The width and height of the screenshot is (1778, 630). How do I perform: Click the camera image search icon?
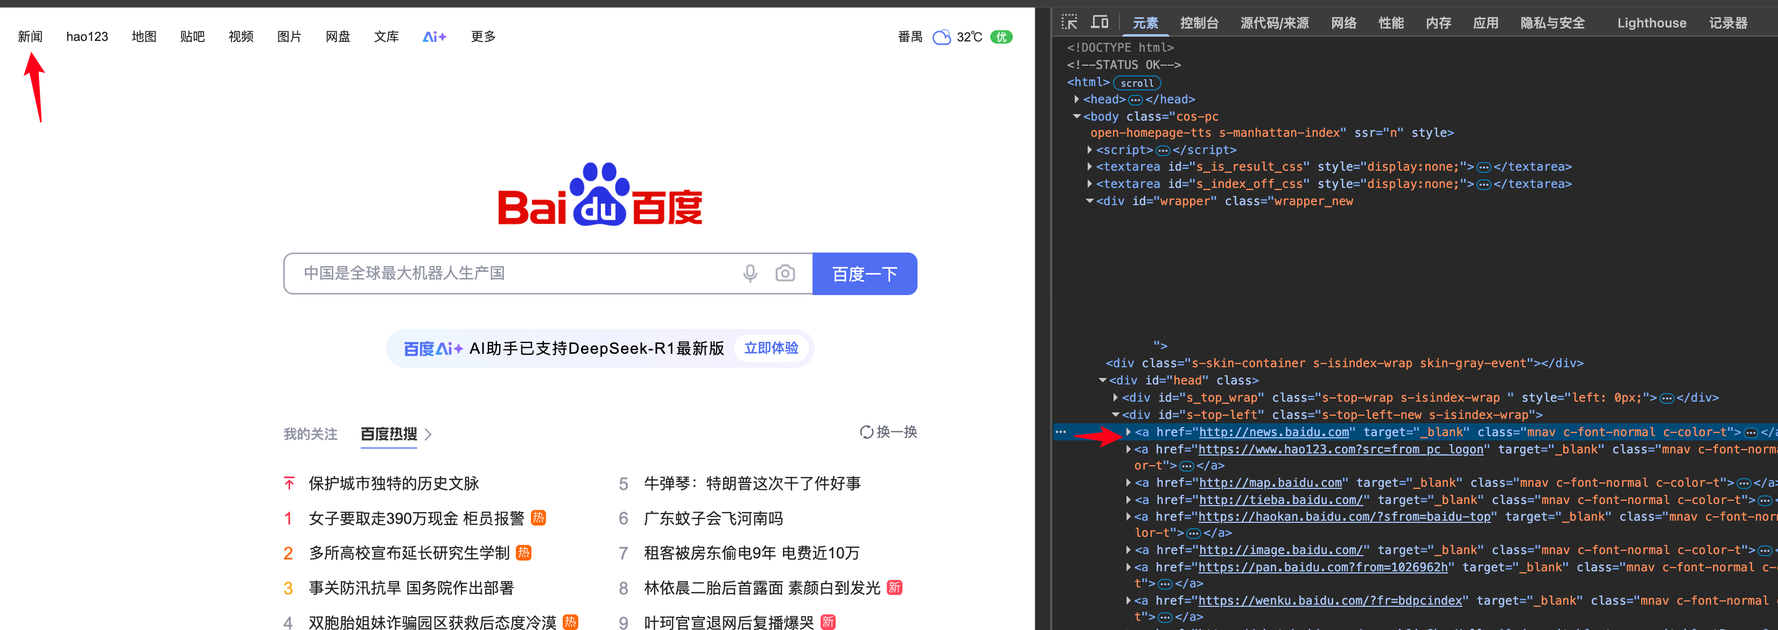(785, 273)
